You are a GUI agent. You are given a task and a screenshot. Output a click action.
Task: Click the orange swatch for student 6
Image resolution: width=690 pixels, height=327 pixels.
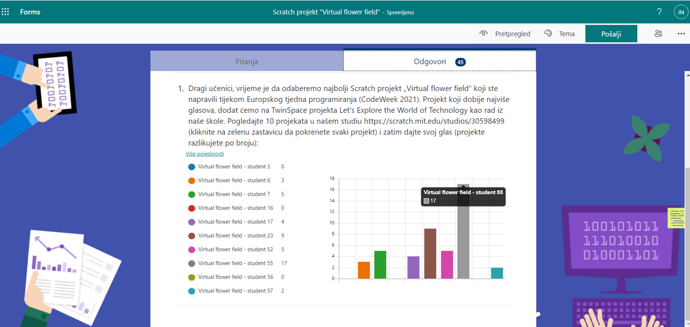(191, 180)
